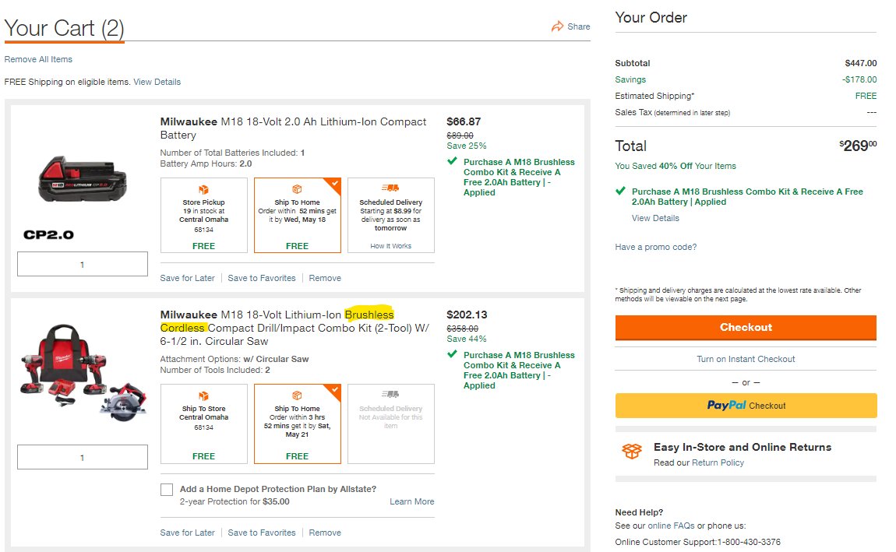Open the Return Policy link
The image size is (896, 552).
(718, 463)
